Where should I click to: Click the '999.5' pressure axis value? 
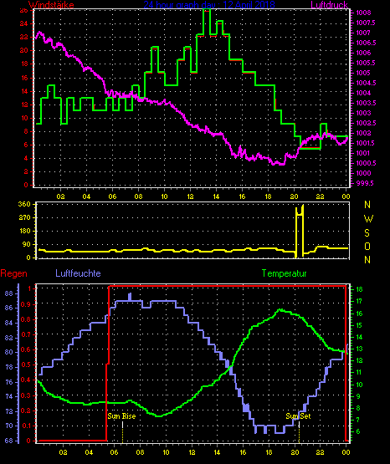[365, 183]
